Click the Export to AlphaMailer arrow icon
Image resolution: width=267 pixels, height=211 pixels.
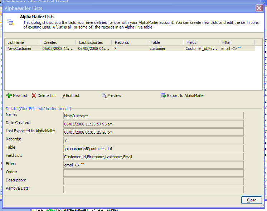pyautogui.click(x=163, y=96)
